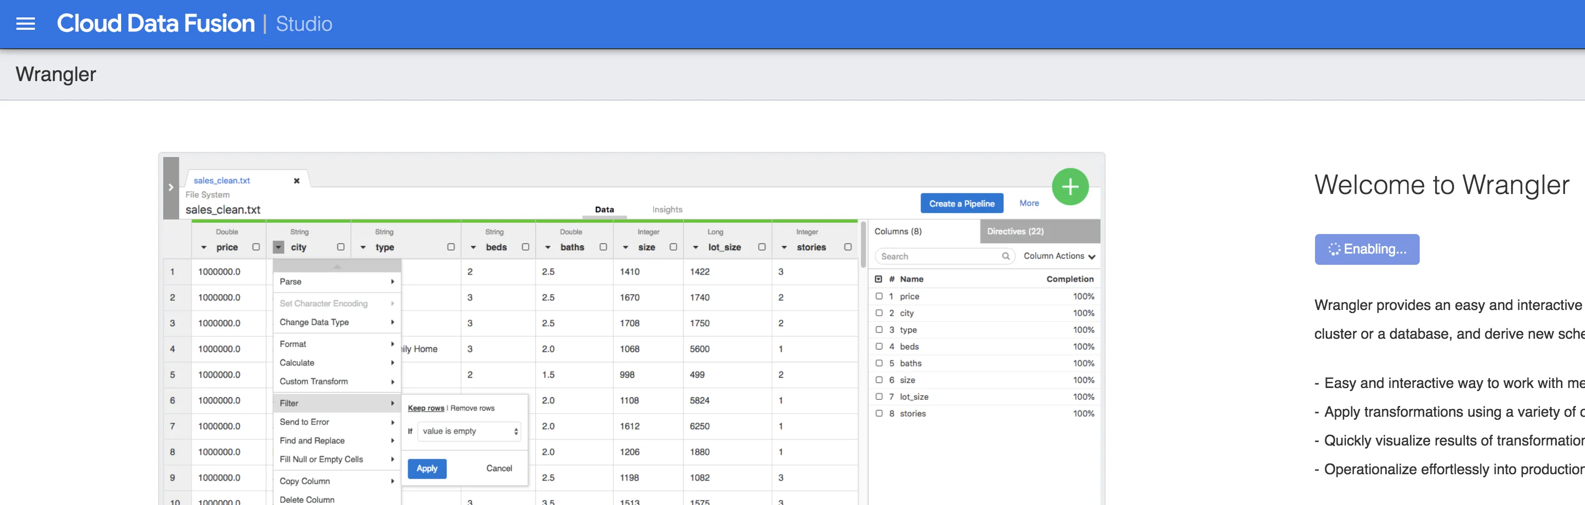Click Create a Pipeline button
Screen dimensions: 1585x505
tap(962, 204)
